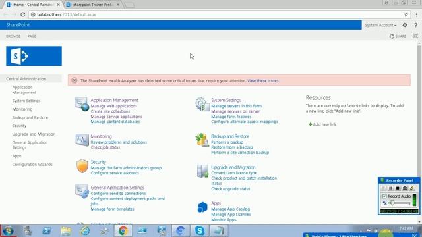Viewport: 422px width, 237px height.
Task: Click the Security shield icon
Action: 82,165
